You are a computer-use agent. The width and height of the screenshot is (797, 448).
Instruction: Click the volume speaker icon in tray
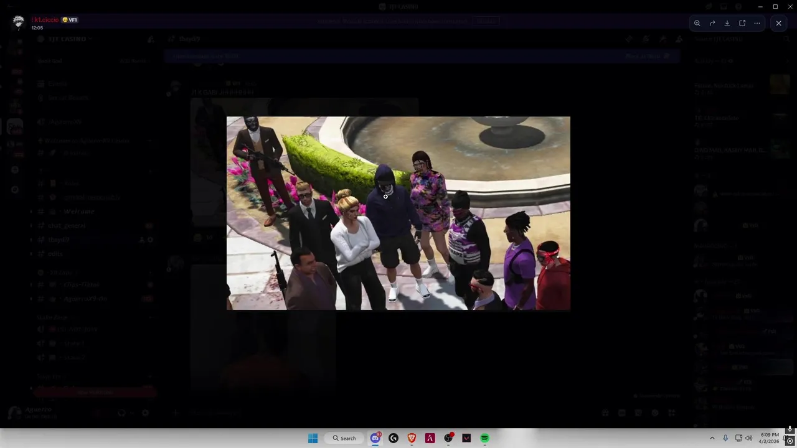(748, 438)
